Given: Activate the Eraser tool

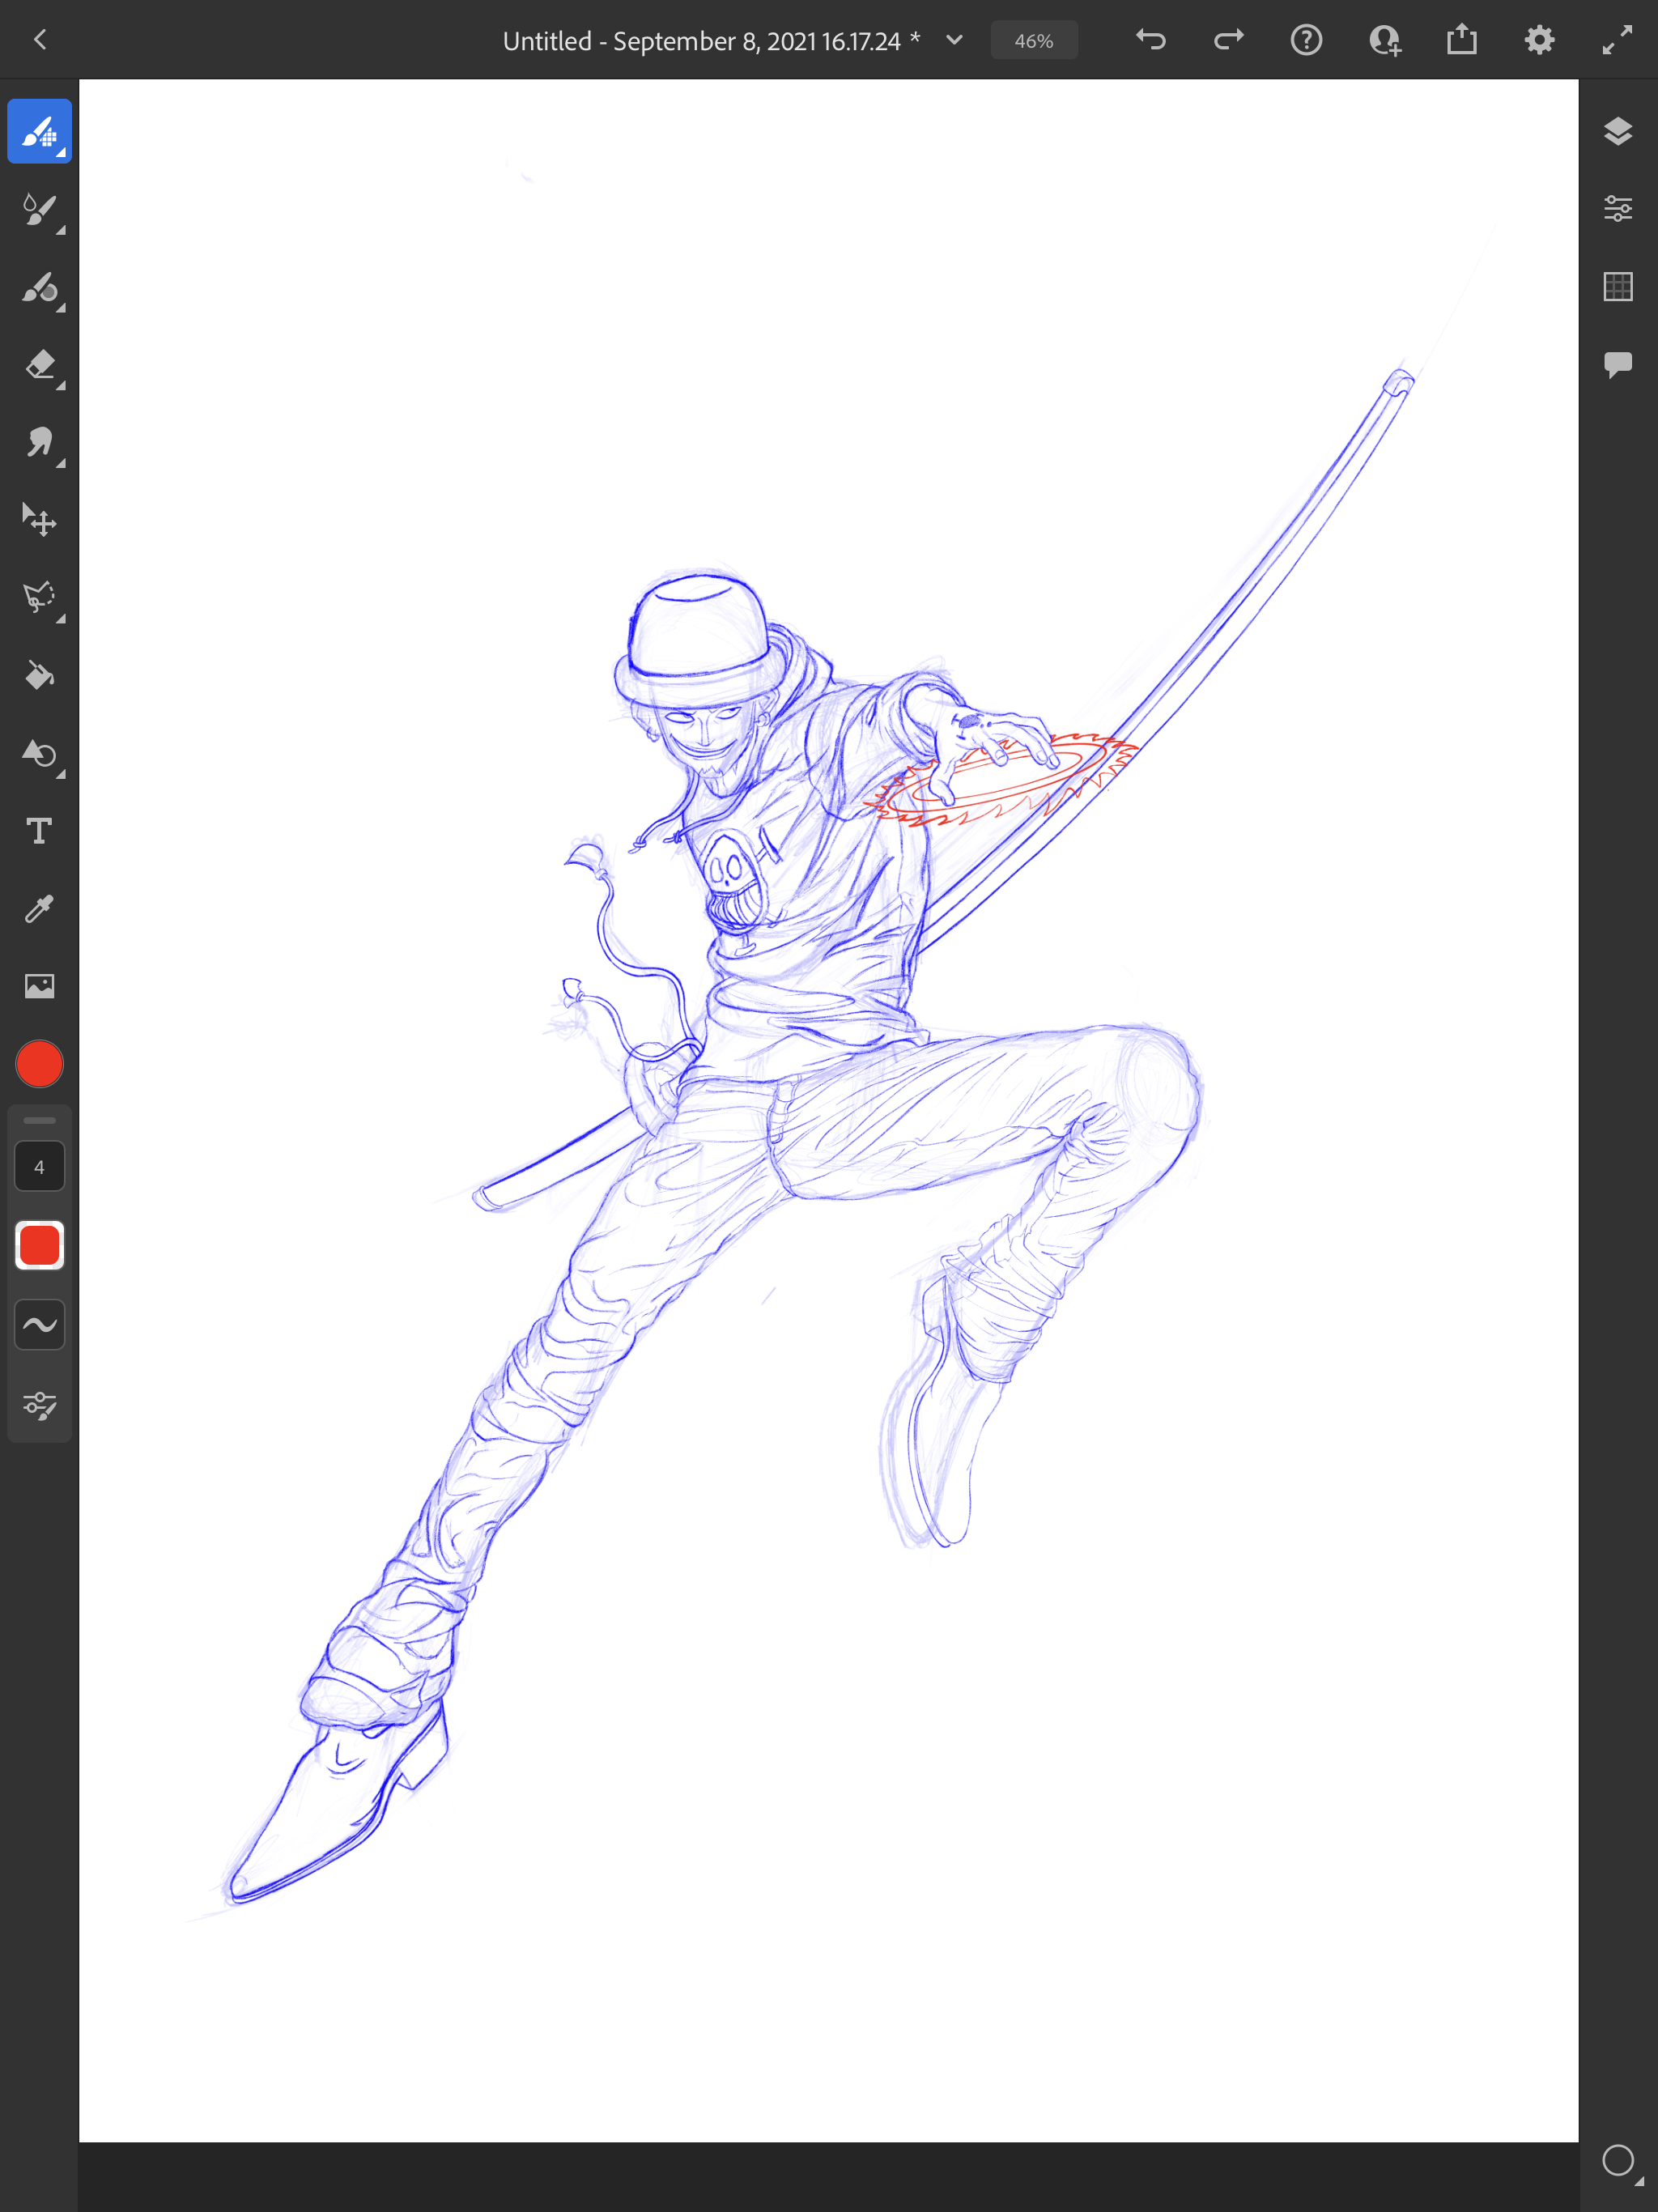Looking at the screenshot, I should click(x=39, y=365).
